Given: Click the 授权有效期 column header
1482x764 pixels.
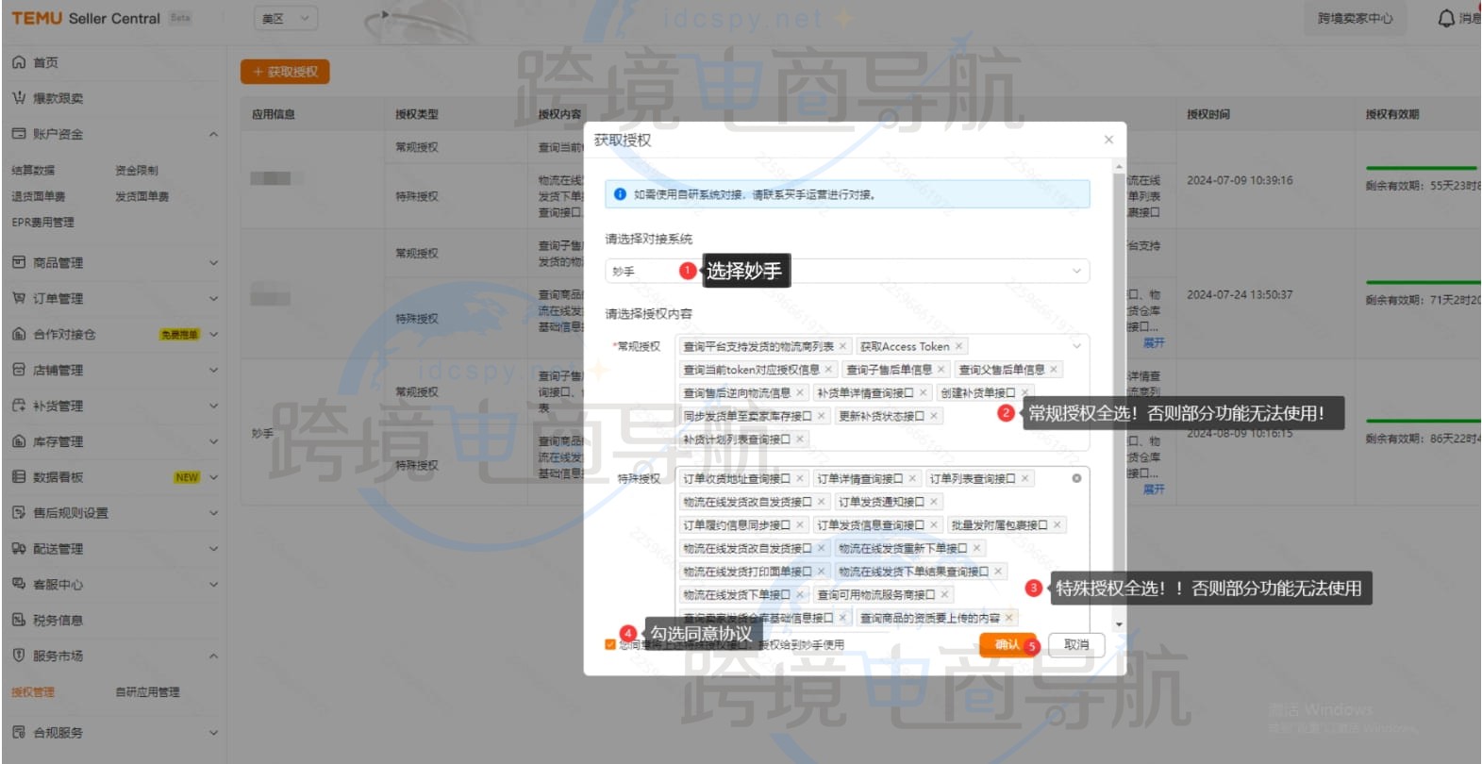Looking at the screenshot, I should point(1392,114).
